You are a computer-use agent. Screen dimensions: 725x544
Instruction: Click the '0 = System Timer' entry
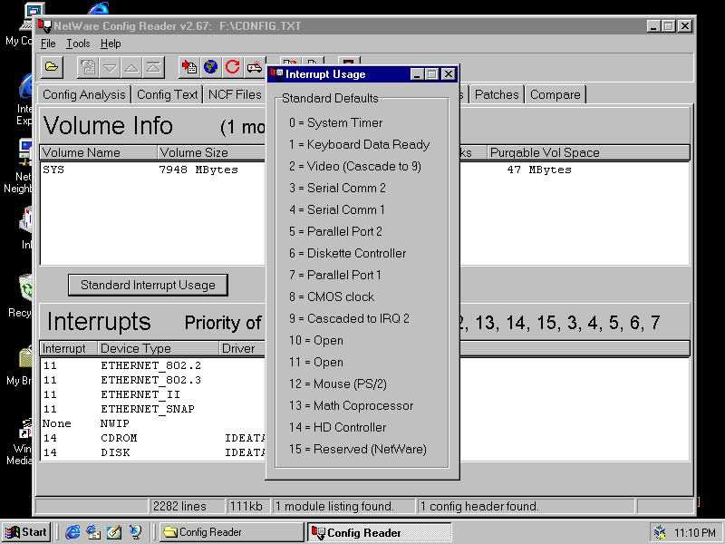tap(335, 122)
